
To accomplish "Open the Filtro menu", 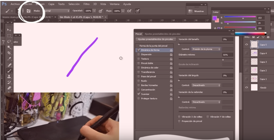I will point(86,4).
